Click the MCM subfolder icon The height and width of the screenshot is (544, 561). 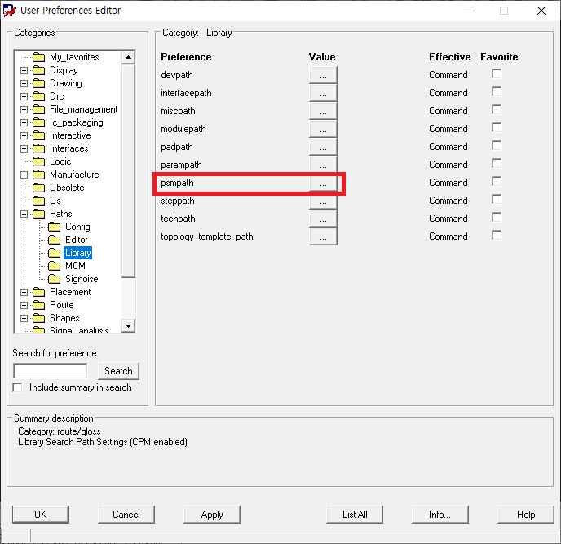click(x=54, y=266)
